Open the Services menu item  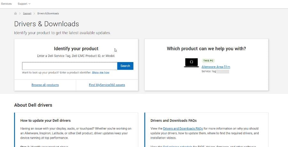point(6,3)
